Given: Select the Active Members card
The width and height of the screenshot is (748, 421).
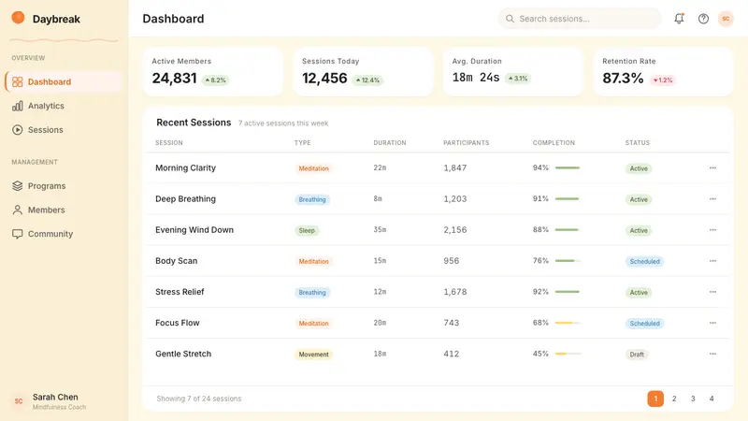Looking at the screenshot, I should point(213,72).
